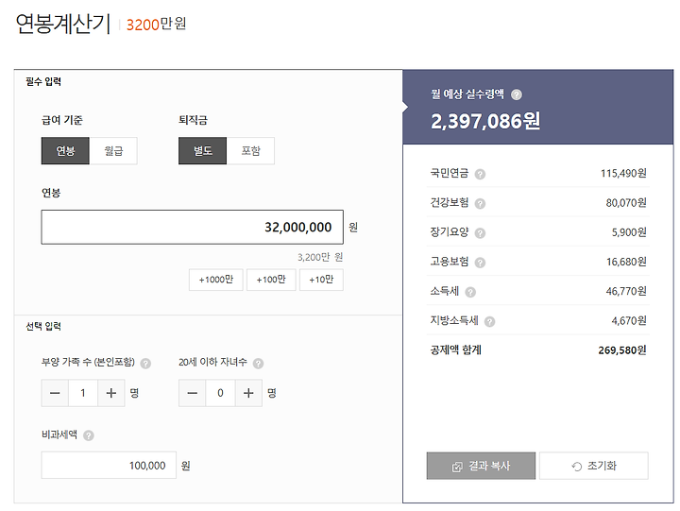Add 100만 to annual salary

[271, 280]
